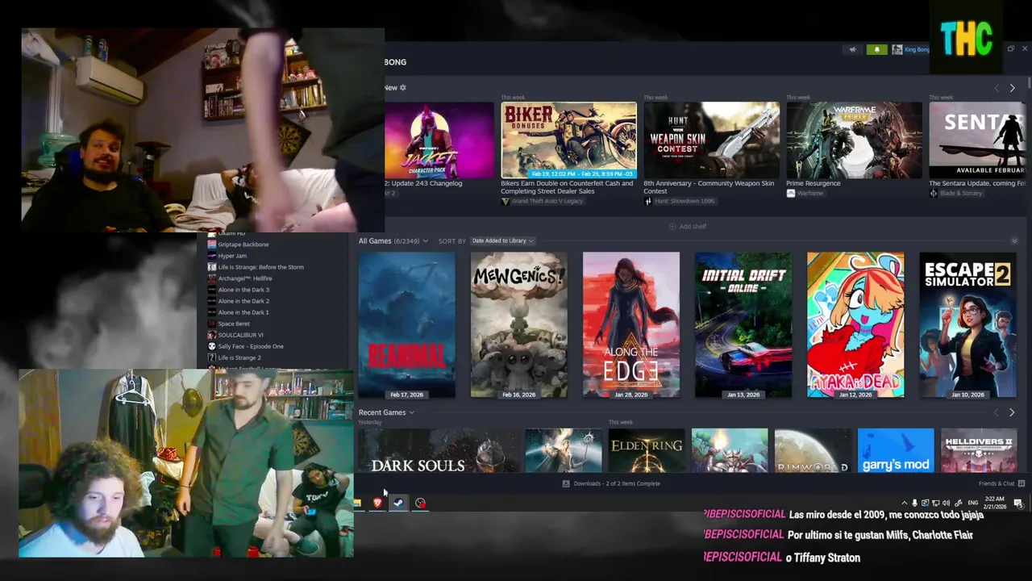Click the red circular app taskbar icon
1032x581 pixels.
(x=420, y=503)
